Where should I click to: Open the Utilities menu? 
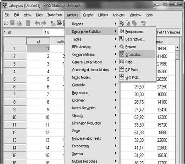103,15
